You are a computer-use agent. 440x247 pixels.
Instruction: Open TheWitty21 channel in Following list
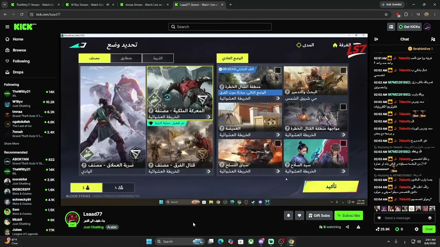point(29,94)
